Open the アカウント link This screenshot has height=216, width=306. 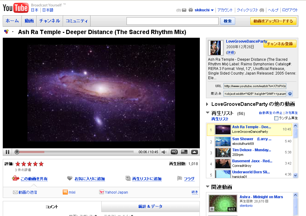click(x=225, y=10)
